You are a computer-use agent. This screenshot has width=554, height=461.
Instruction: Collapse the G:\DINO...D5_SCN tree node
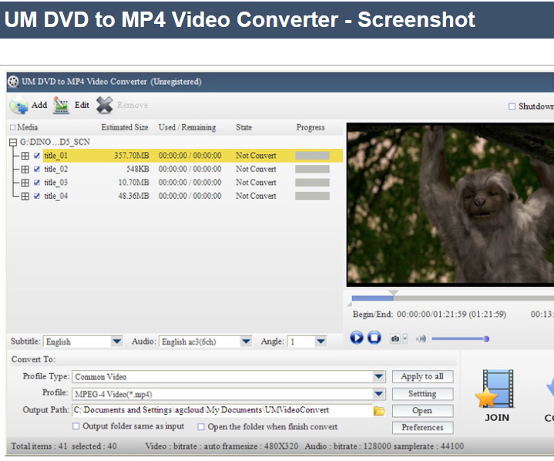click(x=13, y=142)
